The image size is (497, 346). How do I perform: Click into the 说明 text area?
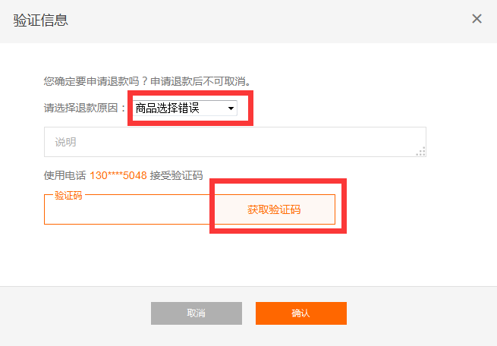tap(228, 142)
